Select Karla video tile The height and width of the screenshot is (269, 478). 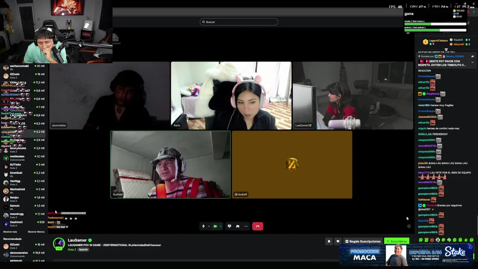tap(231, 96)
